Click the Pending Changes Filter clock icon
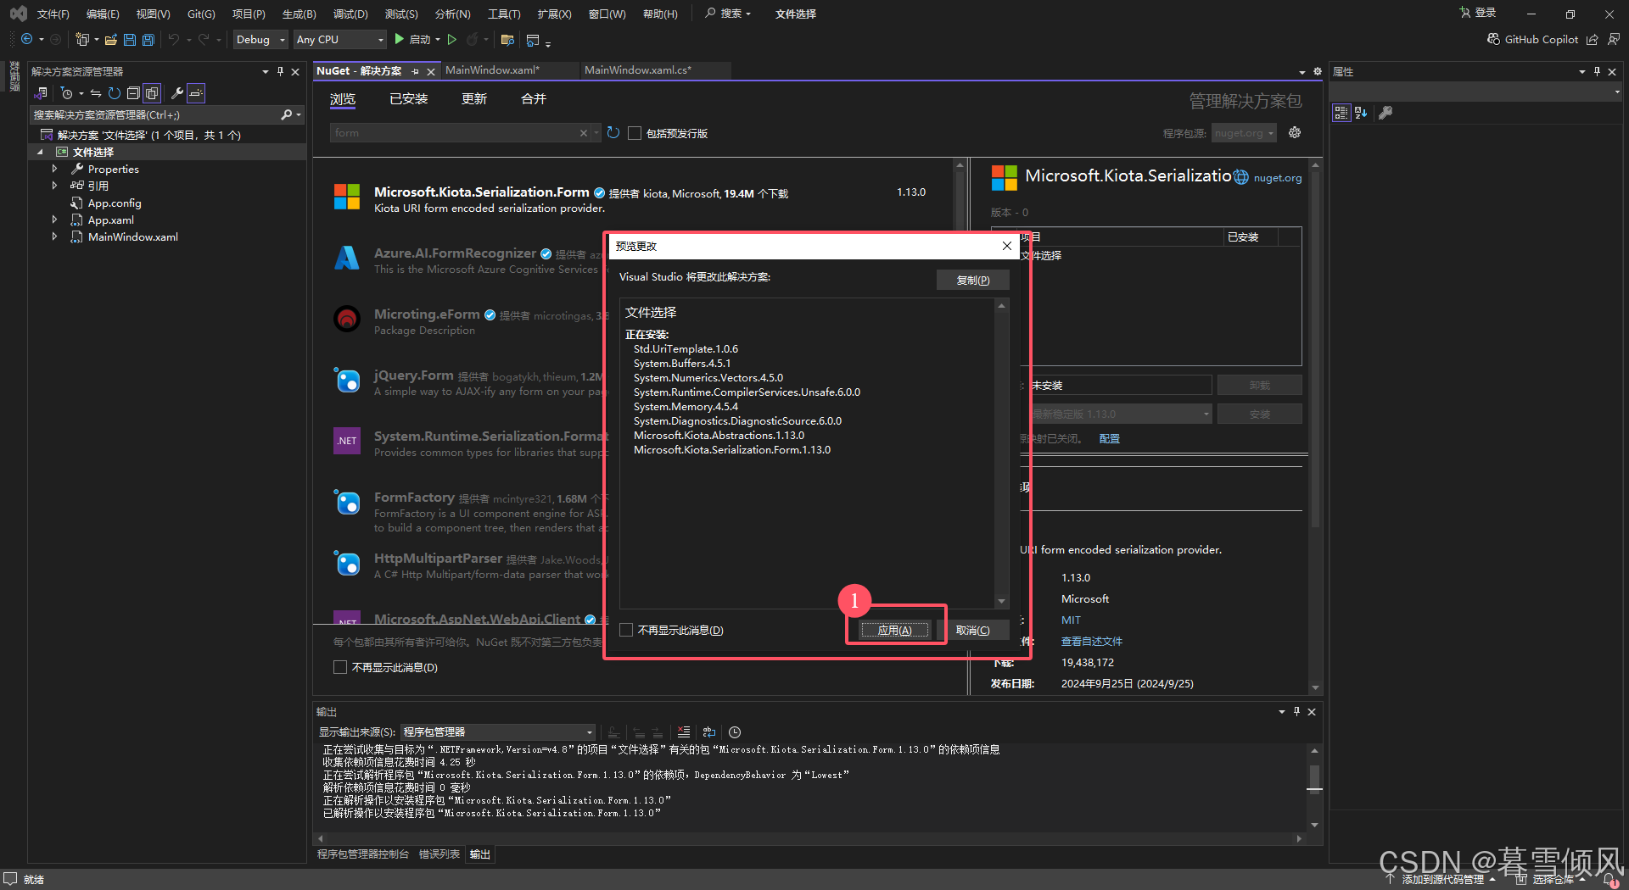 click(x=66, y=93)
